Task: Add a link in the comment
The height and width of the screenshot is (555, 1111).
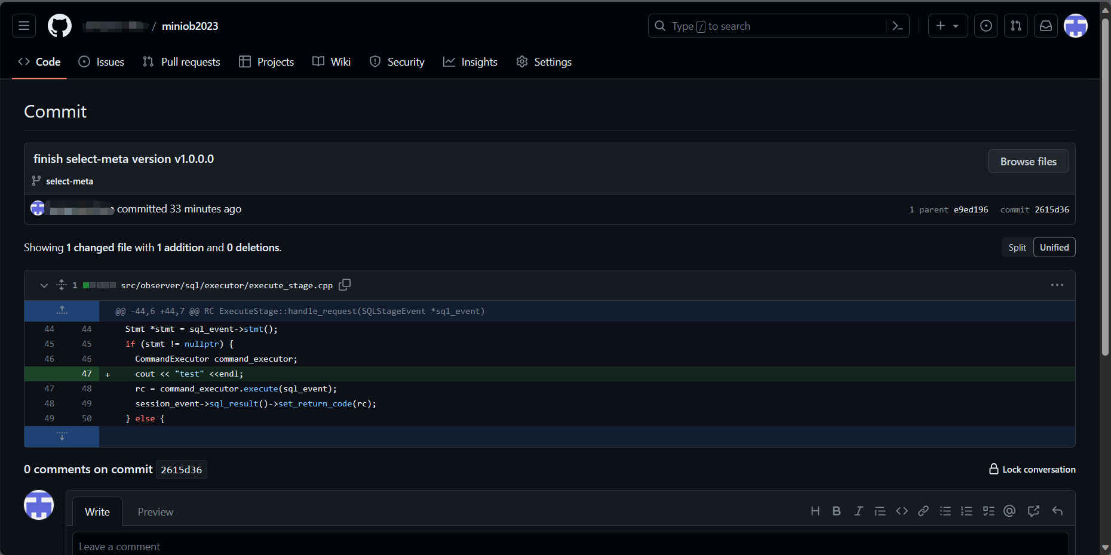Action: pos(923,511)
